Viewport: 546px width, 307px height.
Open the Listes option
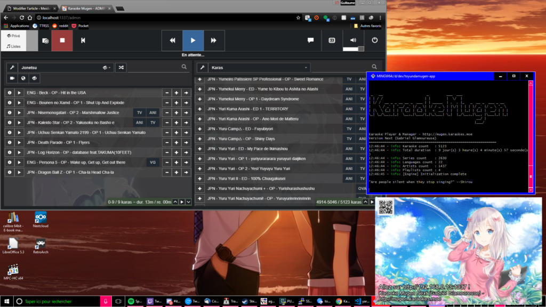[13, 46]
